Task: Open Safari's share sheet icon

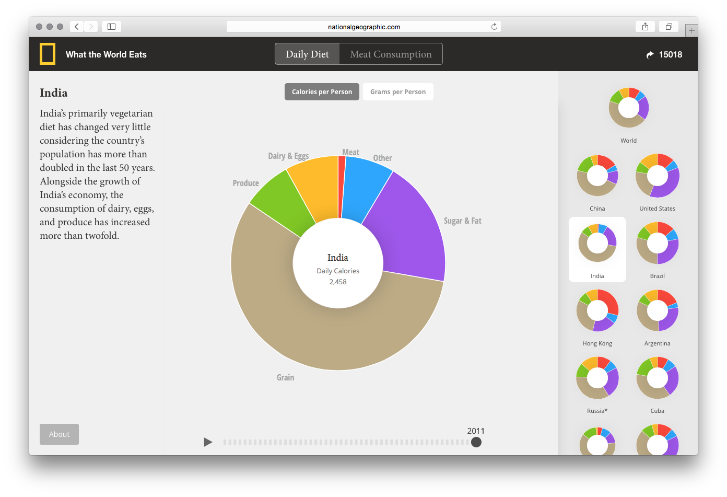Action: click(645, 27)
